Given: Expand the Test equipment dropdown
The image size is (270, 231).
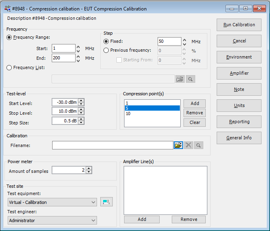Looking at the screenshot, I should pos(93,202).
